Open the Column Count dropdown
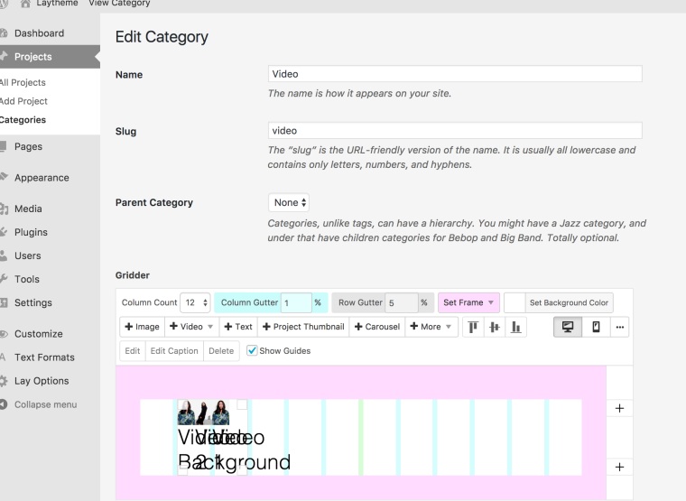 (x=195, y=302)
